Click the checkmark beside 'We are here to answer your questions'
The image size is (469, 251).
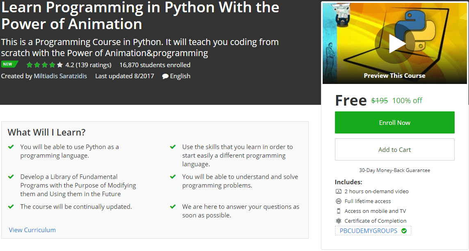click(x=173, y=207)
